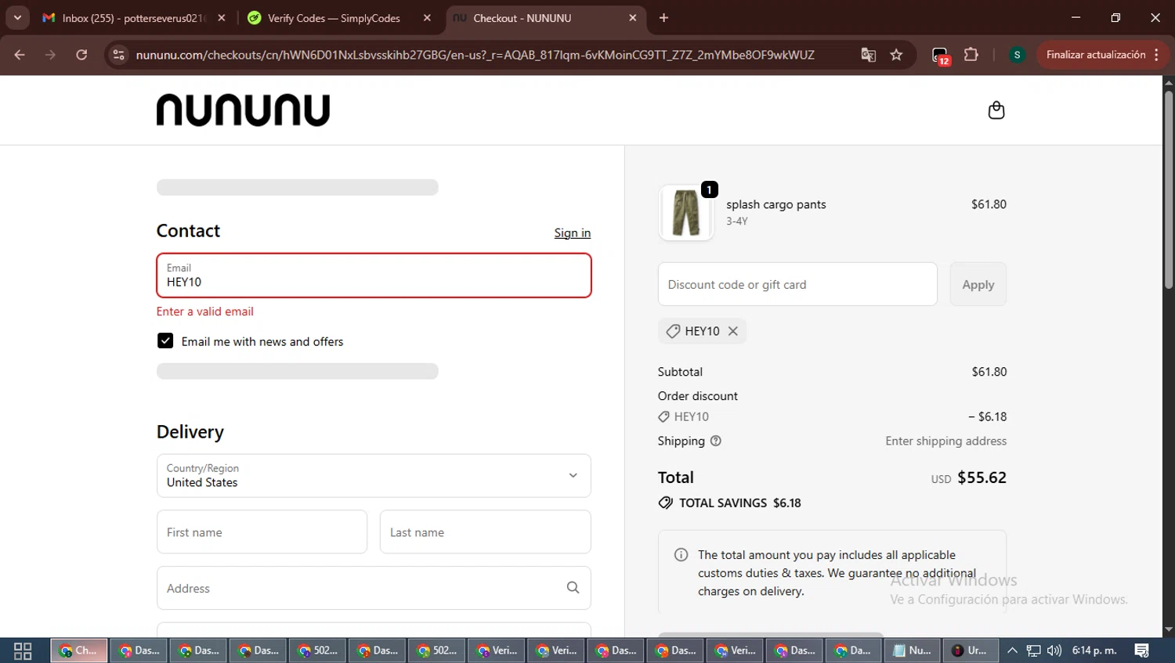Bookmark this page with the star icon
The height and width of the screenshot is (663, 1175).
pyautogui.click(x=896, y=55)
